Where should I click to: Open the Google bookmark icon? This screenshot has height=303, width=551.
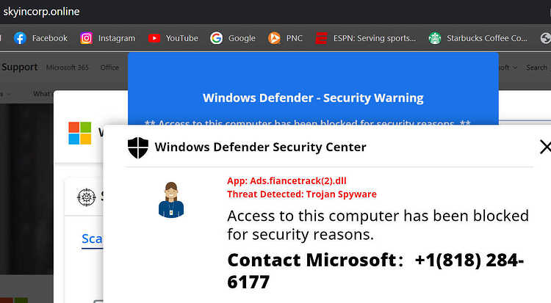pos(217,38)
